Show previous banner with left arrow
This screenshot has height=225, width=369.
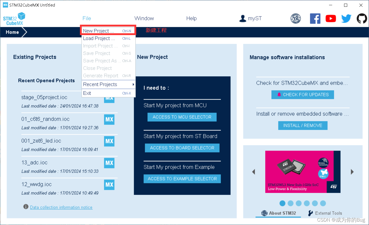tap(254, 172)
